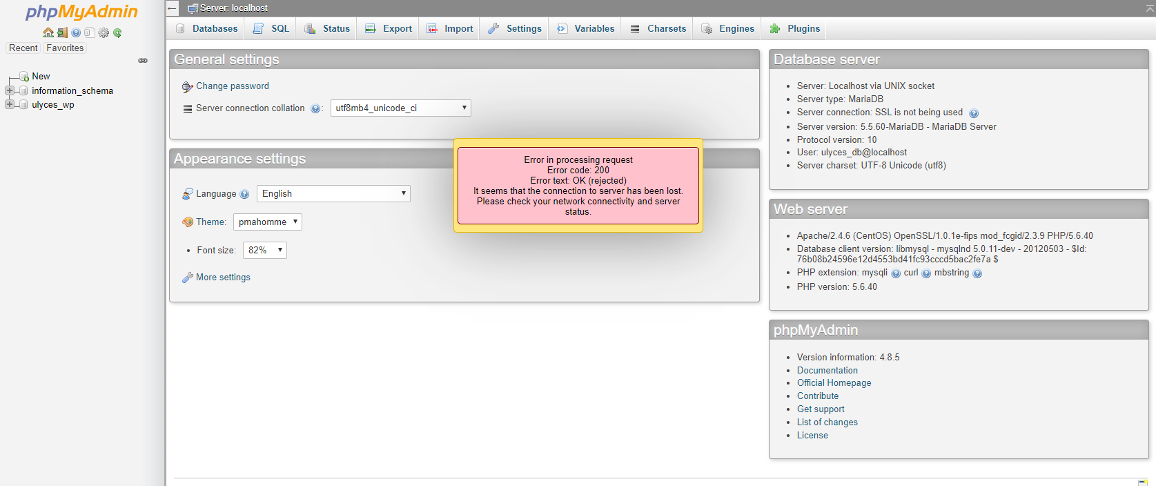The image size is (1156, 486).
Task: Open the Server connection collation dropdown
Action: click(x=401, y=108)
